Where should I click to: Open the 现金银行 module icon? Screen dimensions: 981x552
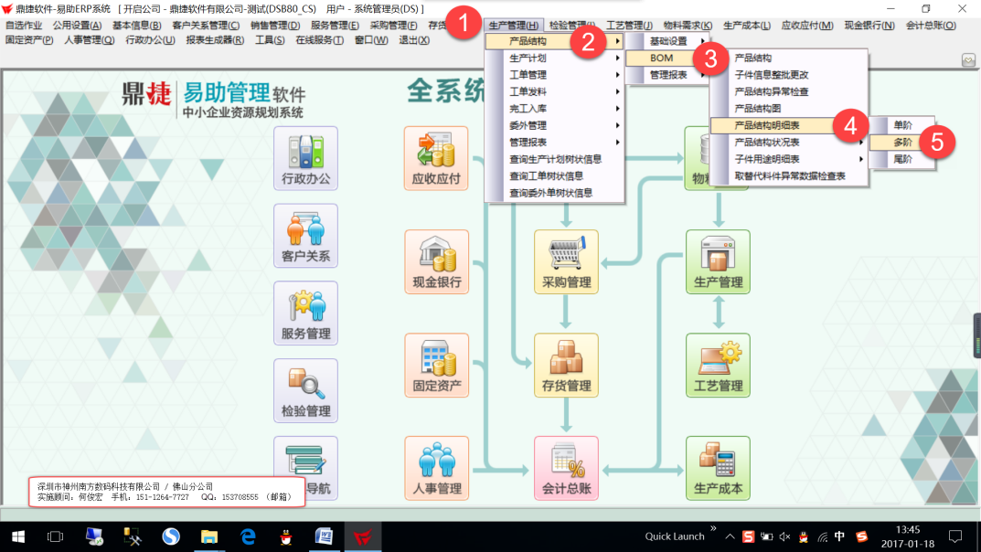coord(436,261)
